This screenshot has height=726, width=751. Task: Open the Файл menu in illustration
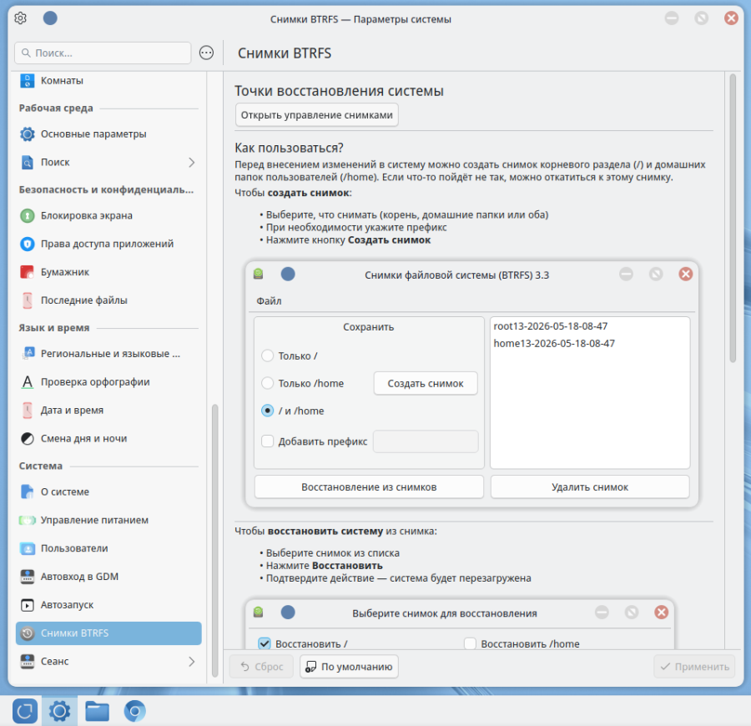[x=269, y=300]
